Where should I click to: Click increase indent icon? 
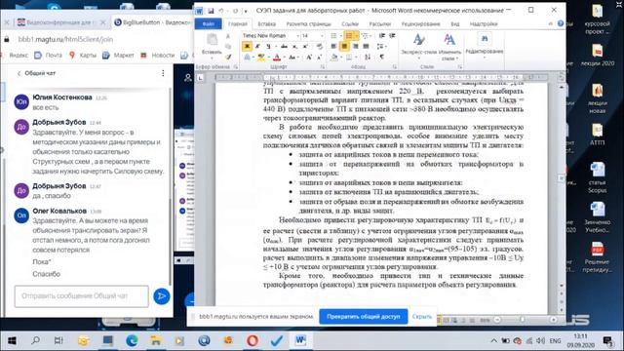[x=392, y=36]
